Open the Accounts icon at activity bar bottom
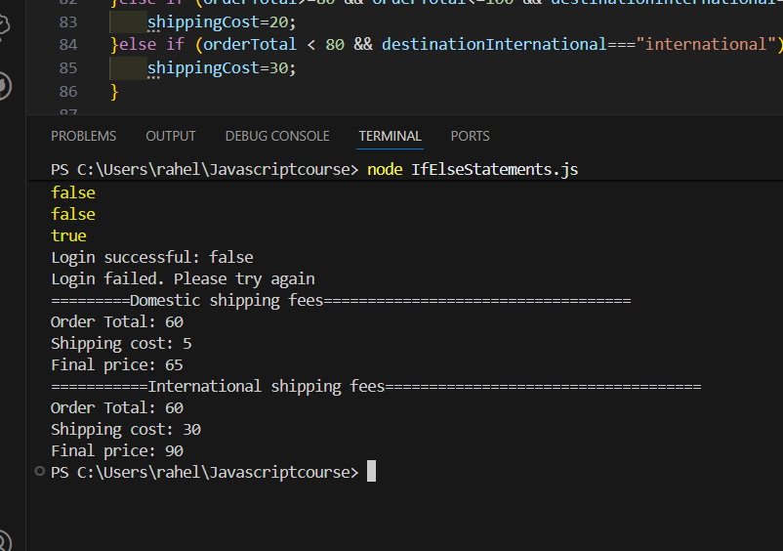 coord(5,540)
